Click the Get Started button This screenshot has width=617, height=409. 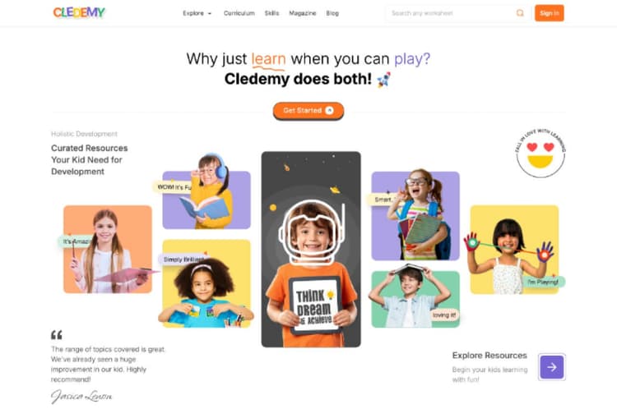coord(308,111)
